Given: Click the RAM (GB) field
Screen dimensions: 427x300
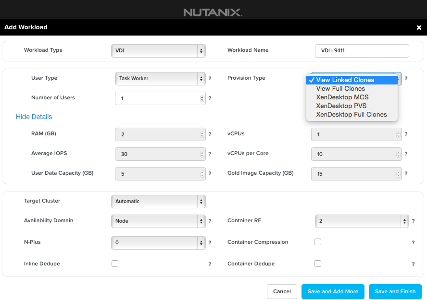Looking at the screenshot, I should [160, 134].
